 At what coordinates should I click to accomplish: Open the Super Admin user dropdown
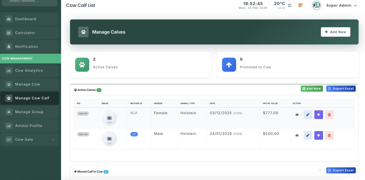click(x=341, y=5)
